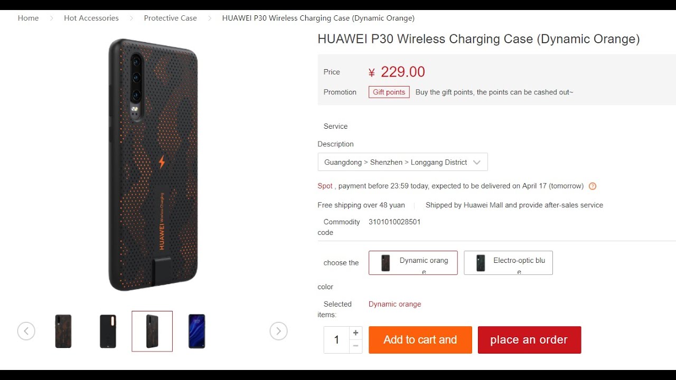Click breadcrumb arrow after Hot Accessories
This screenshot has width=676, height=380.
[x=132, y=18]
